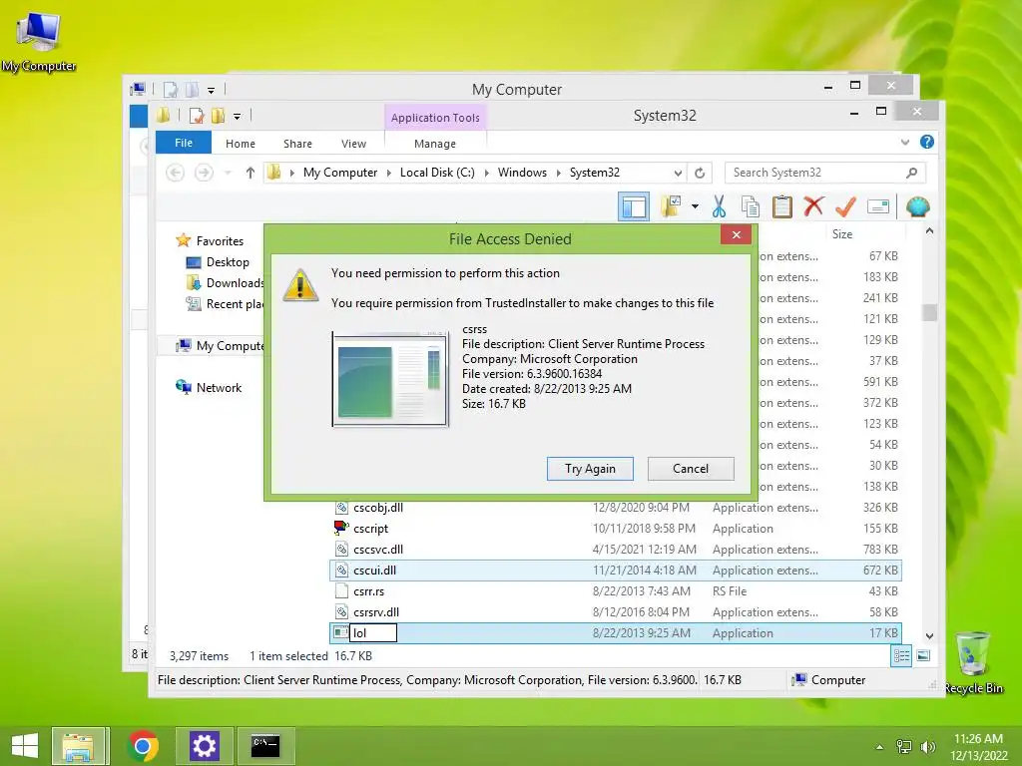Image resolution: width=1022 pixels, height=766 pixels.
Task: Click My Computer in breadcrumb path
Action: [x=340, y=173]
